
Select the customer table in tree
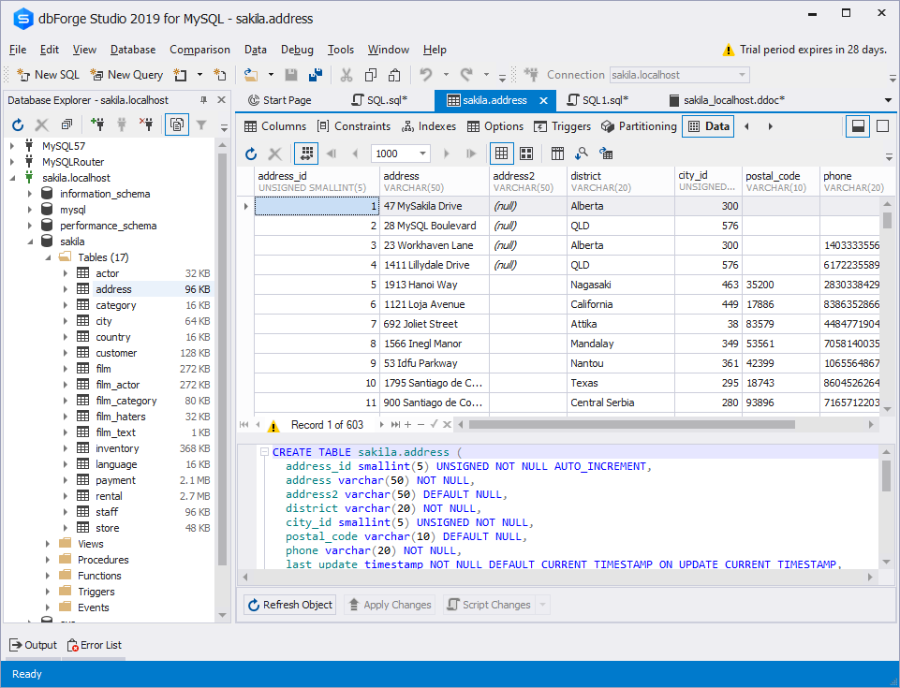[116, 353]
